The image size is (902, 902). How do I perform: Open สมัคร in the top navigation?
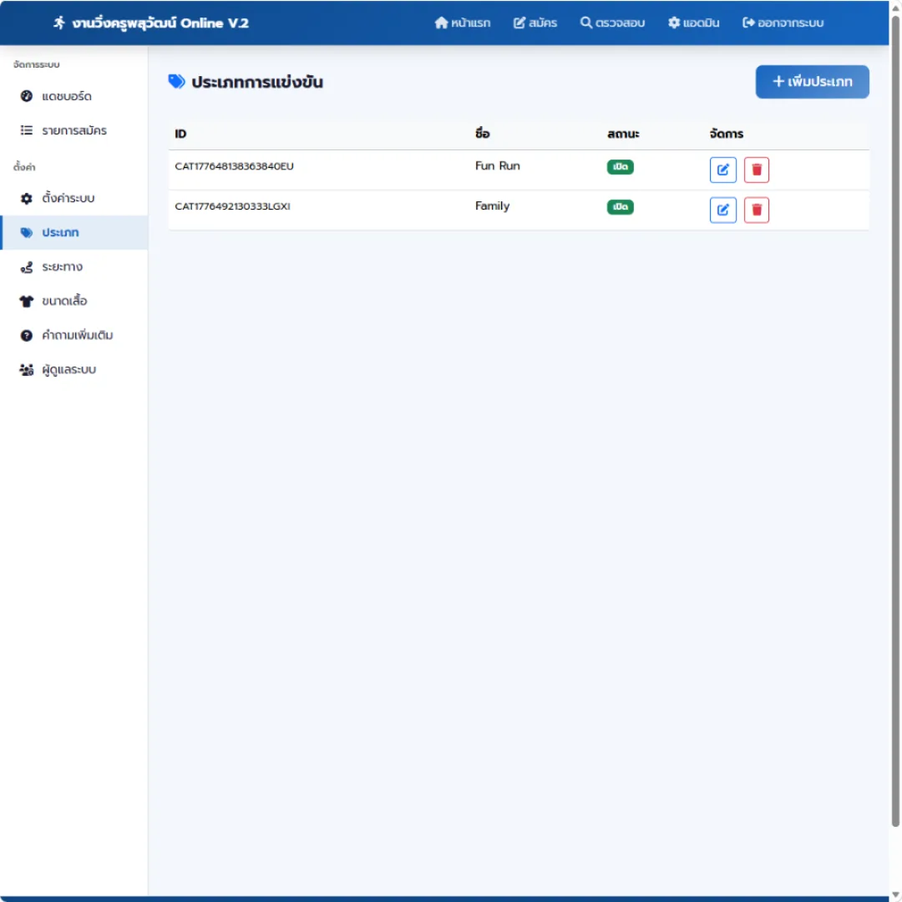coord(535,23)
